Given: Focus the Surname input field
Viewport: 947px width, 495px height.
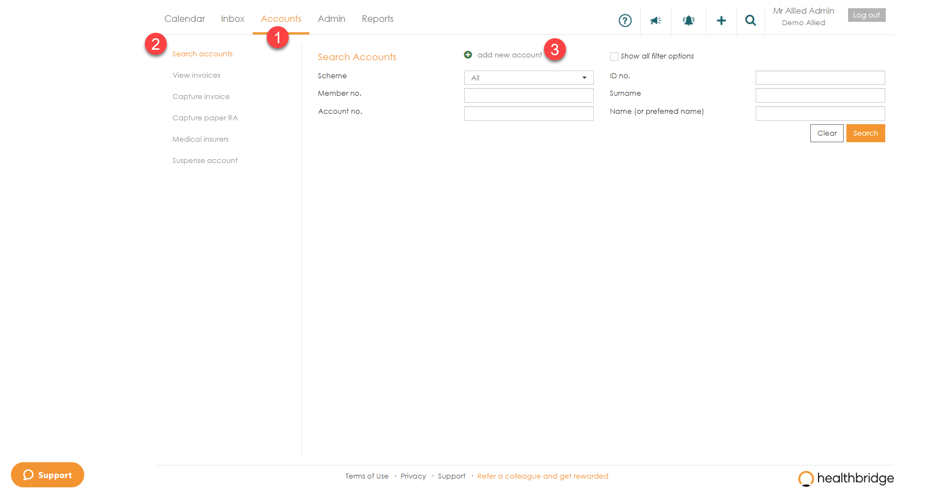Looking at the screenshot, I should coord(820,96).
